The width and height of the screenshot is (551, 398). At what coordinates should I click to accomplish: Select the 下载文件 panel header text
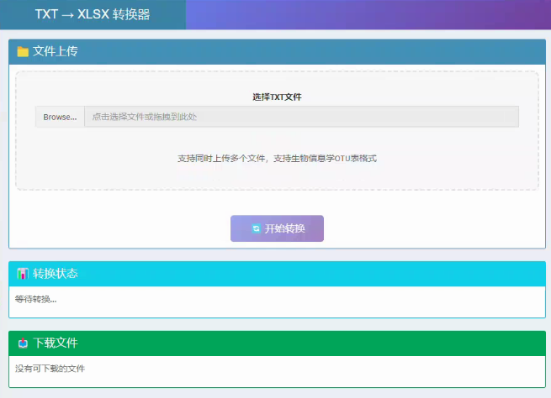pyautogui.click(x=56, y=343)
